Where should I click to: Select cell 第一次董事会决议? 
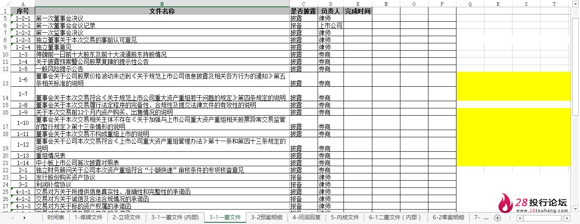[162, 18]
